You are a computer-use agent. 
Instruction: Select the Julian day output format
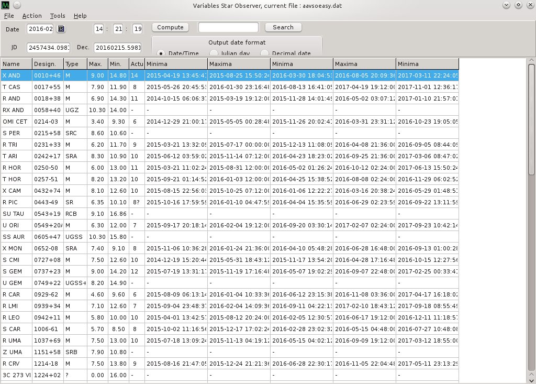tap(214, 53)
